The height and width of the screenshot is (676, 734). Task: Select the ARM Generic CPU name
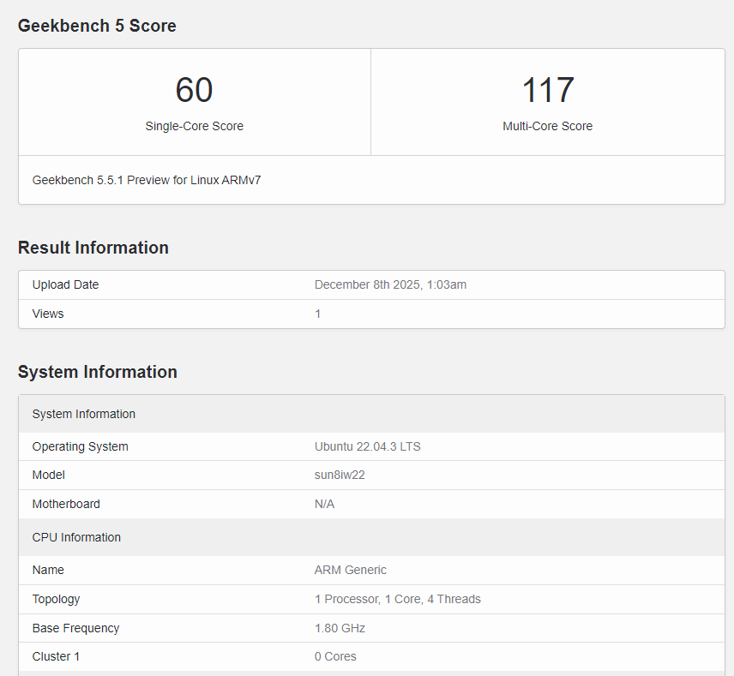coord(351,571)
